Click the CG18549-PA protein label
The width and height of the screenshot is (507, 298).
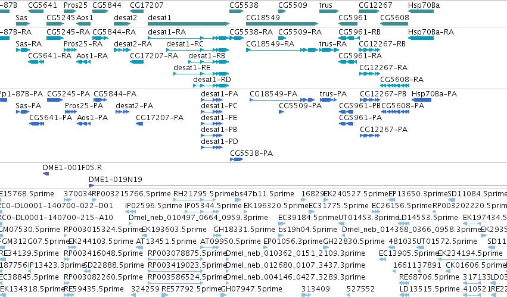coord(273,94)
